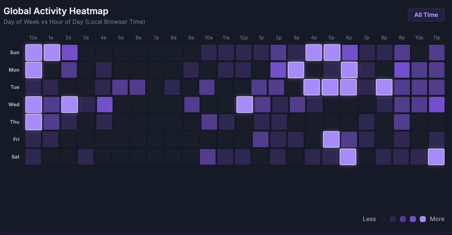The width and height of the screenshot is (452, 235).
Task: Select the Tuesday 4p heatmap cell
Action: (x=312, y=87)
